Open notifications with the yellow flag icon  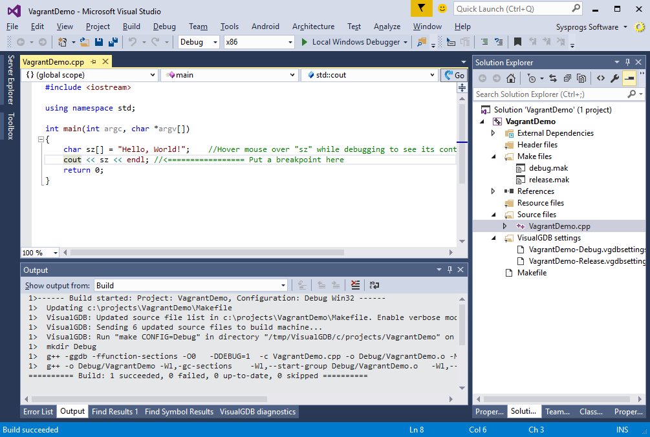(421, 8)
